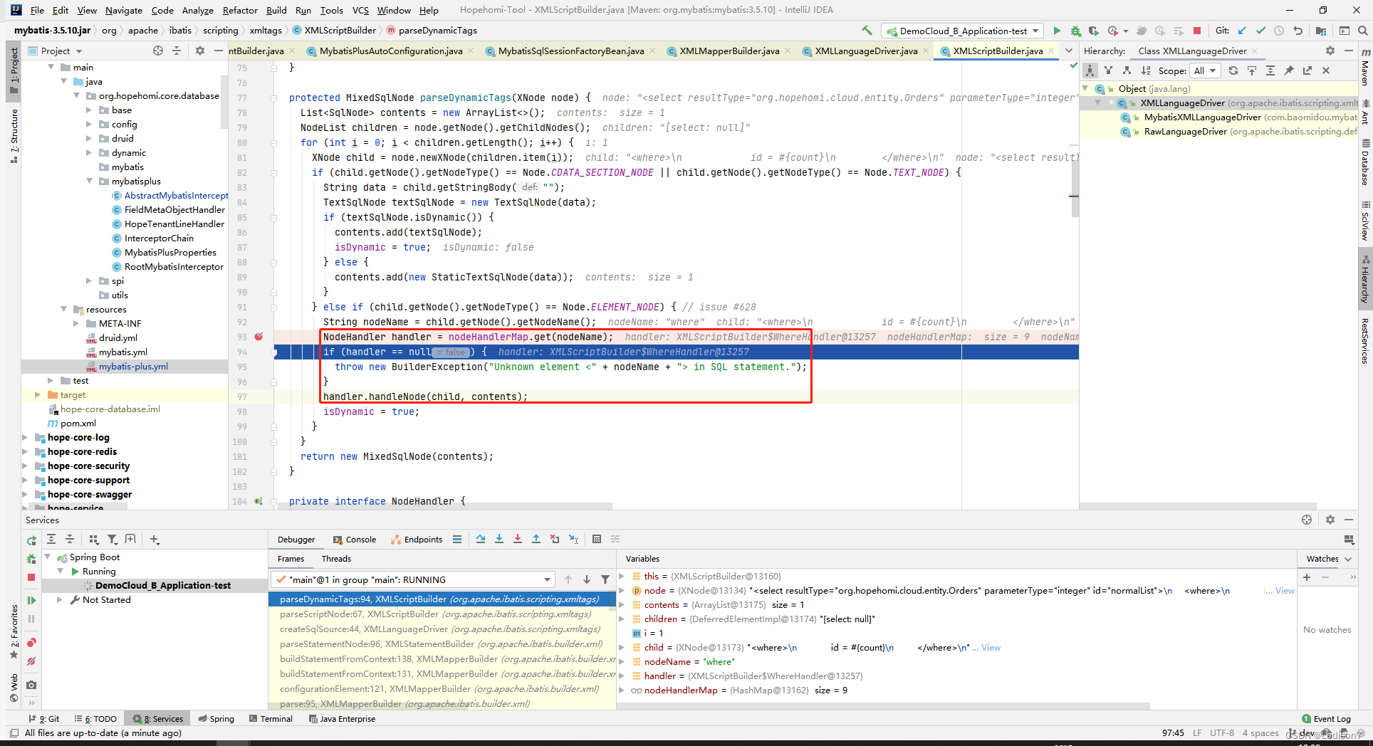Viewport: 1373px width, 746px height.
Task: Add a service with the plus icon
Action: 155,540
